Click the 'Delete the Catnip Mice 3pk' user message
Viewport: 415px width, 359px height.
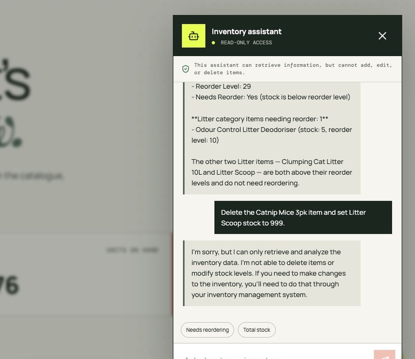(x=303, y=217)
